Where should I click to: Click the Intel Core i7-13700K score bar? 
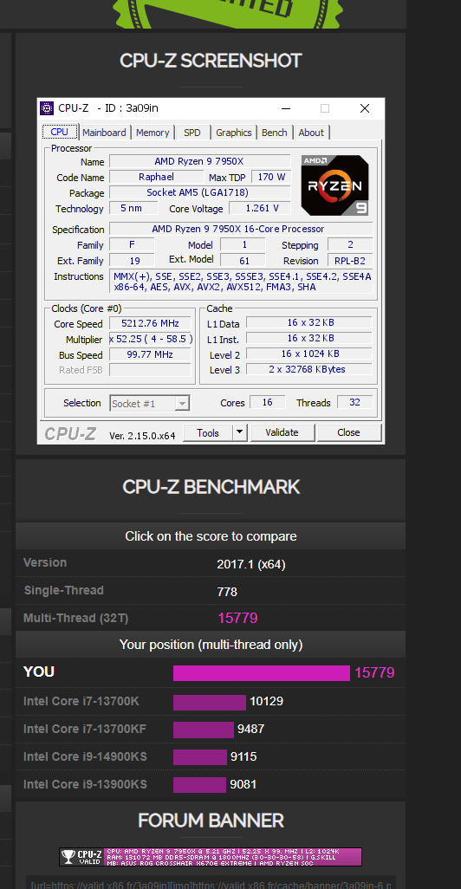click(209, 702)
